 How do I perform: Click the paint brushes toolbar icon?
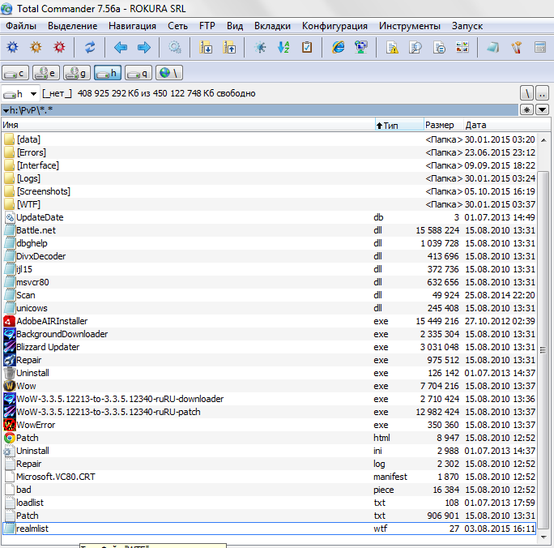click(x=516, y=47)
